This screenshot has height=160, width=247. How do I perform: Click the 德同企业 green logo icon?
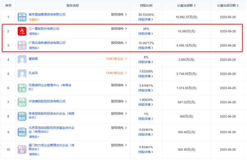click(x=22, y=88)
